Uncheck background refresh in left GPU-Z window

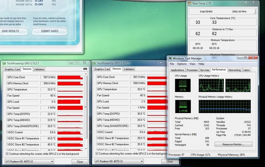pyautogui.click(x=7, y=154)
